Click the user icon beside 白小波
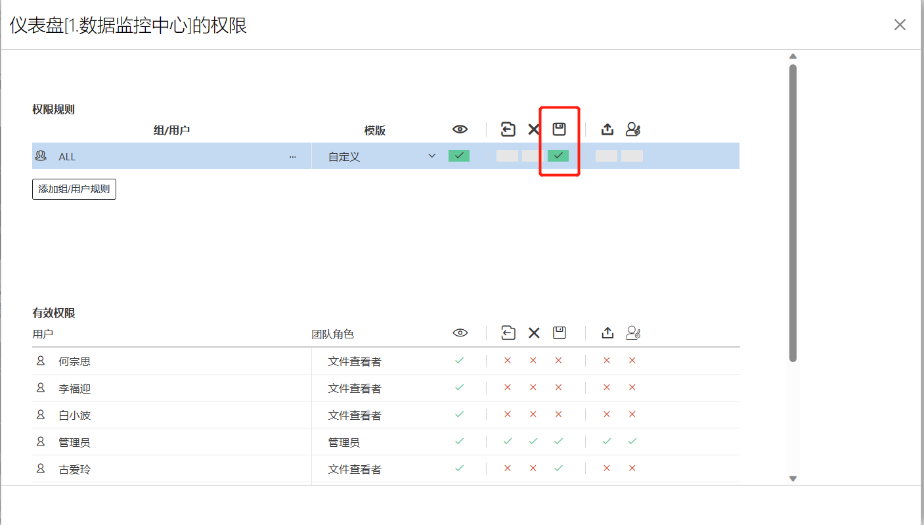This screenshot has height=525, width=924. coord(41,415)
